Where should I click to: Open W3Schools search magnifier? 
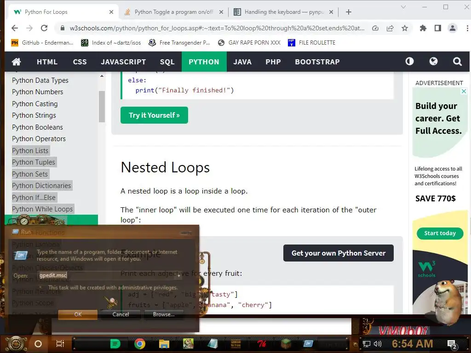457,62
